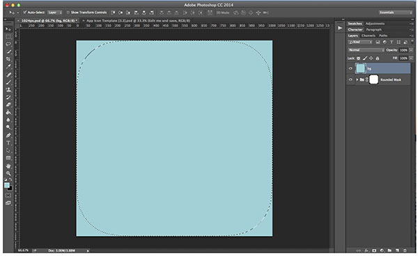Switch to App Icon Template document tab
Screen dimensions: 418x256
(x=137, y=20)
